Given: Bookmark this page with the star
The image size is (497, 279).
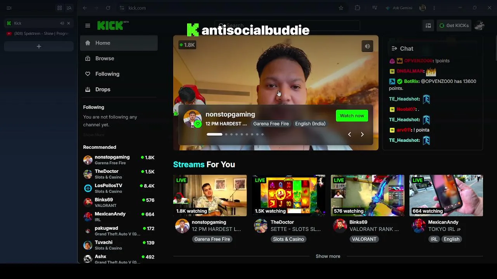Looking at the screenshot, I should [x=341, y=8].
